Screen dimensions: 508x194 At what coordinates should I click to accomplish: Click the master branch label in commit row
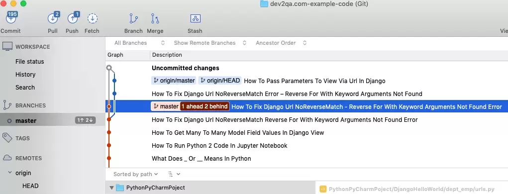pyautogui.click(x=166, y=106)
